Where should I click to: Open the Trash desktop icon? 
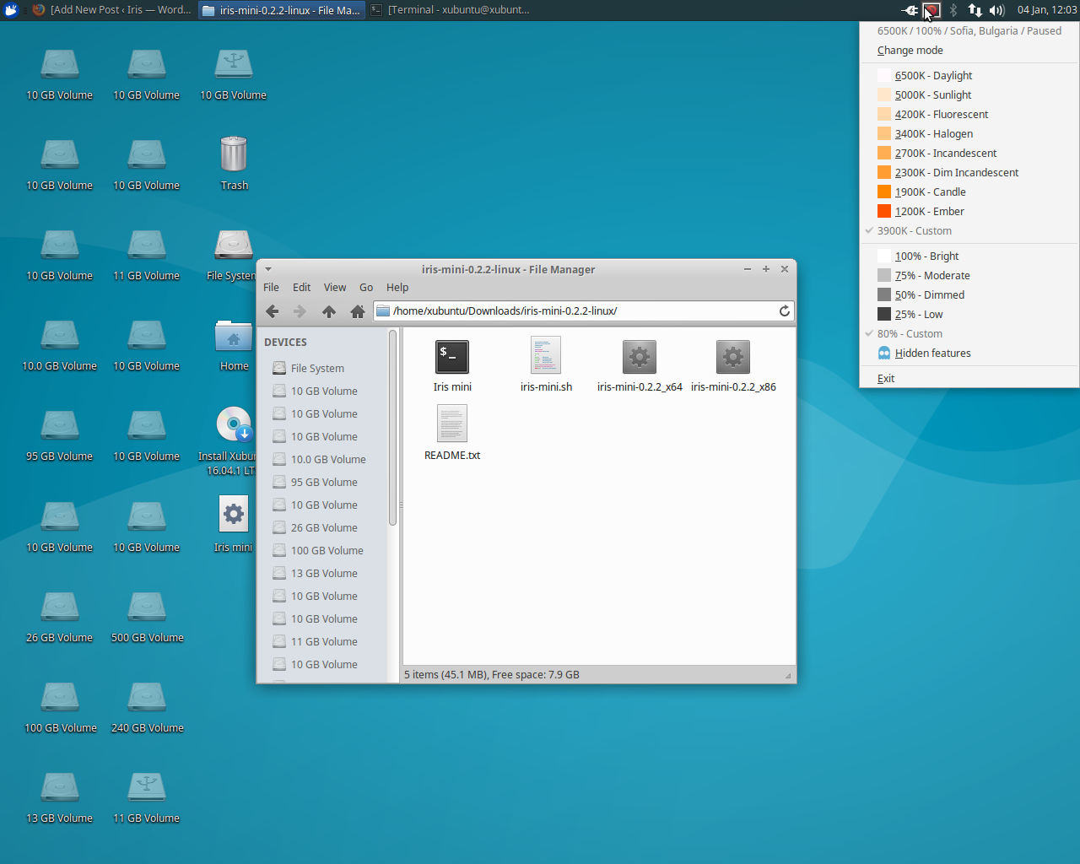234,164
